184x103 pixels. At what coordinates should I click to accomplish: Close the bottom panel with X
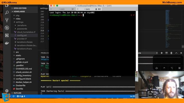coord(181,53)
